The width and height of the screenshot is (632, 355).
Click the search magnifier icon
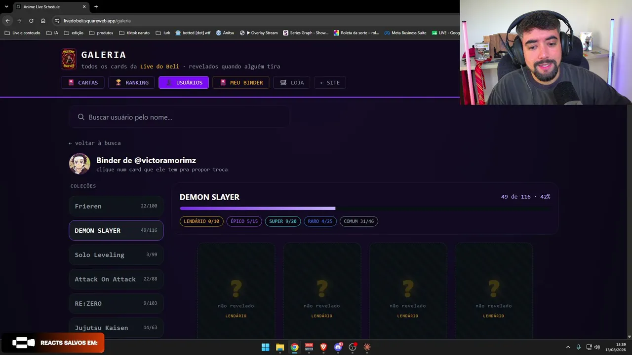click(81, 117)
